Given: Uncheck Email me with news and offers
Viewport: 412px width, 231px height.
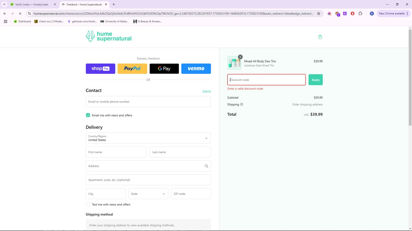Looking at the screenshot, I should pos(88,115).
